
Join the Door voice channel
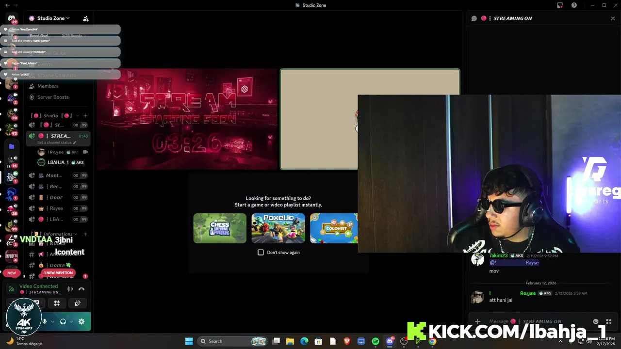(x=58, y=198)
